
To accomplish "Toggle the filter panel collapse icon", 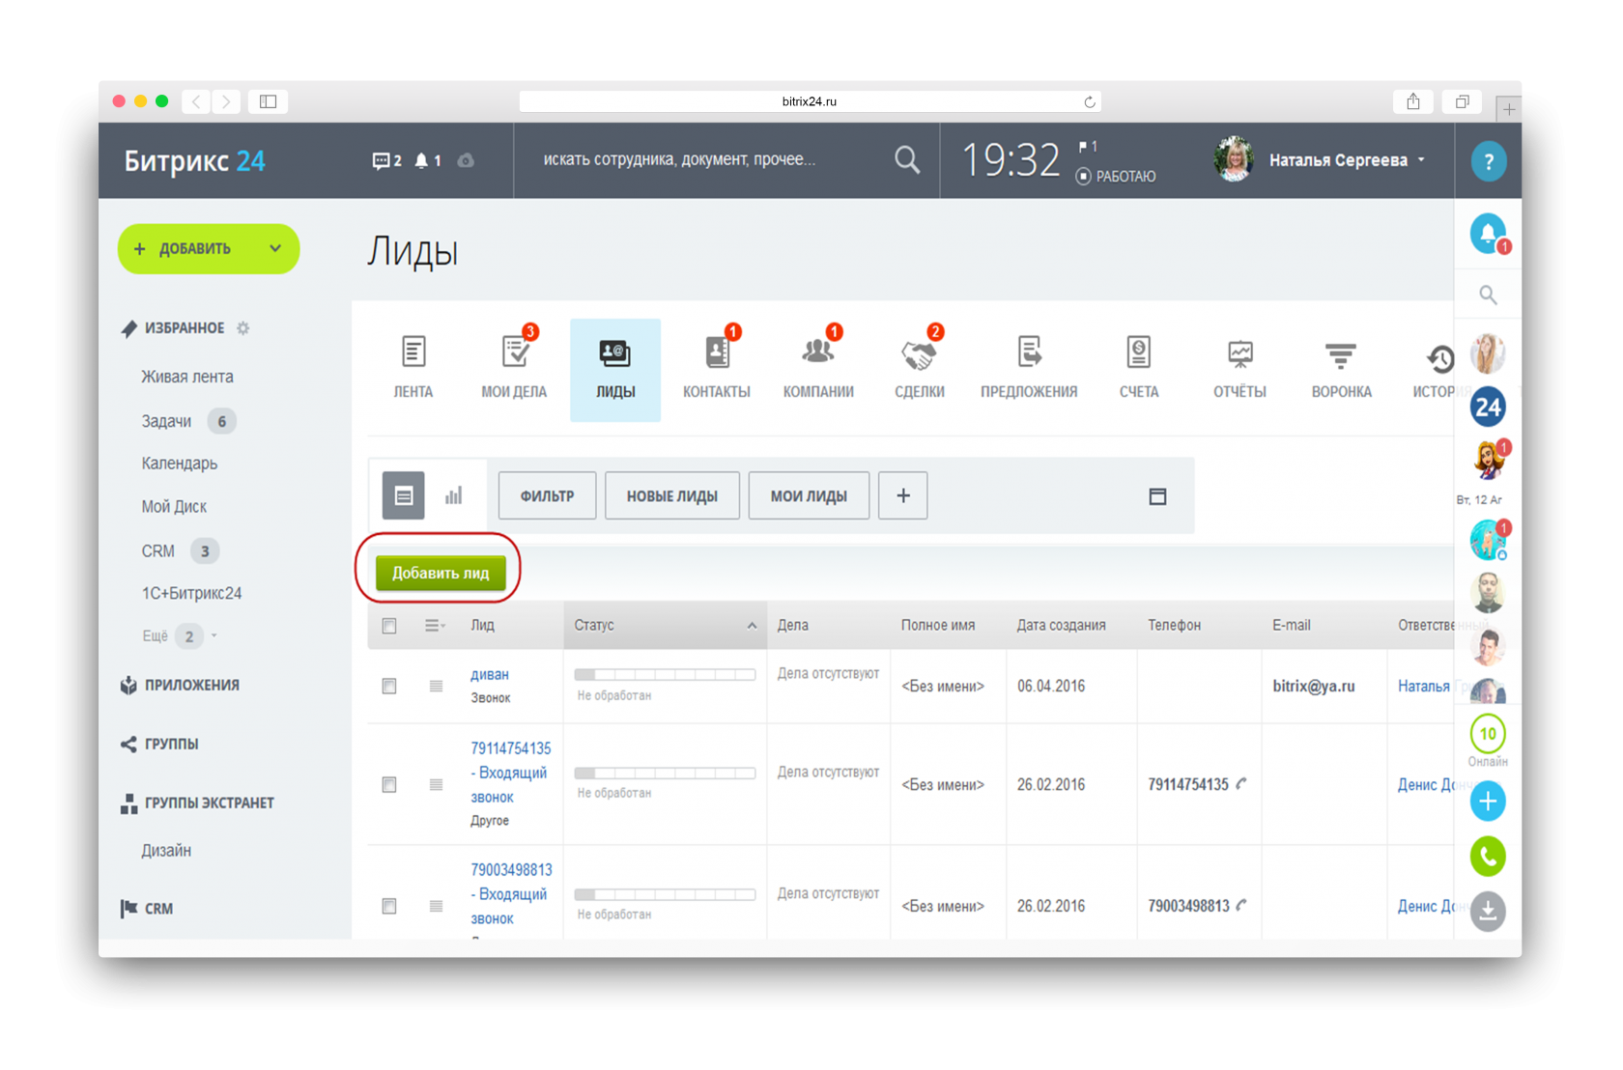I will coord(1157,496).
